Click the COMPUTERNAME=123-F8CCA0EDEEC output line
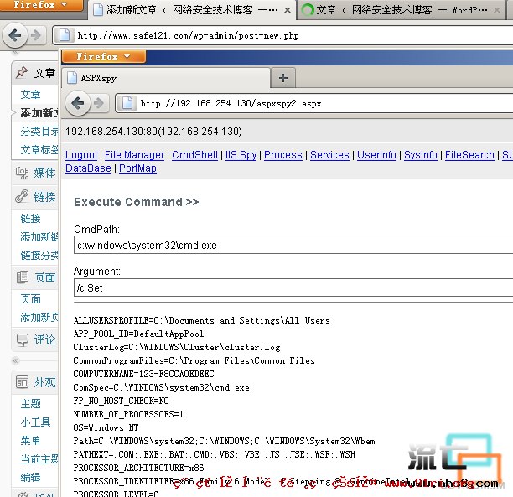 [143, 374]
